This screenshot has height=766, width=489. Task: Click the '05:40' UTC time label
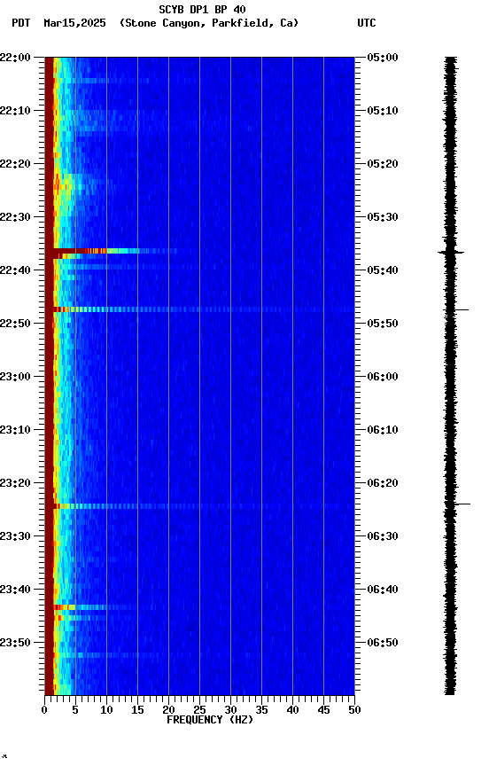point(383,270)
